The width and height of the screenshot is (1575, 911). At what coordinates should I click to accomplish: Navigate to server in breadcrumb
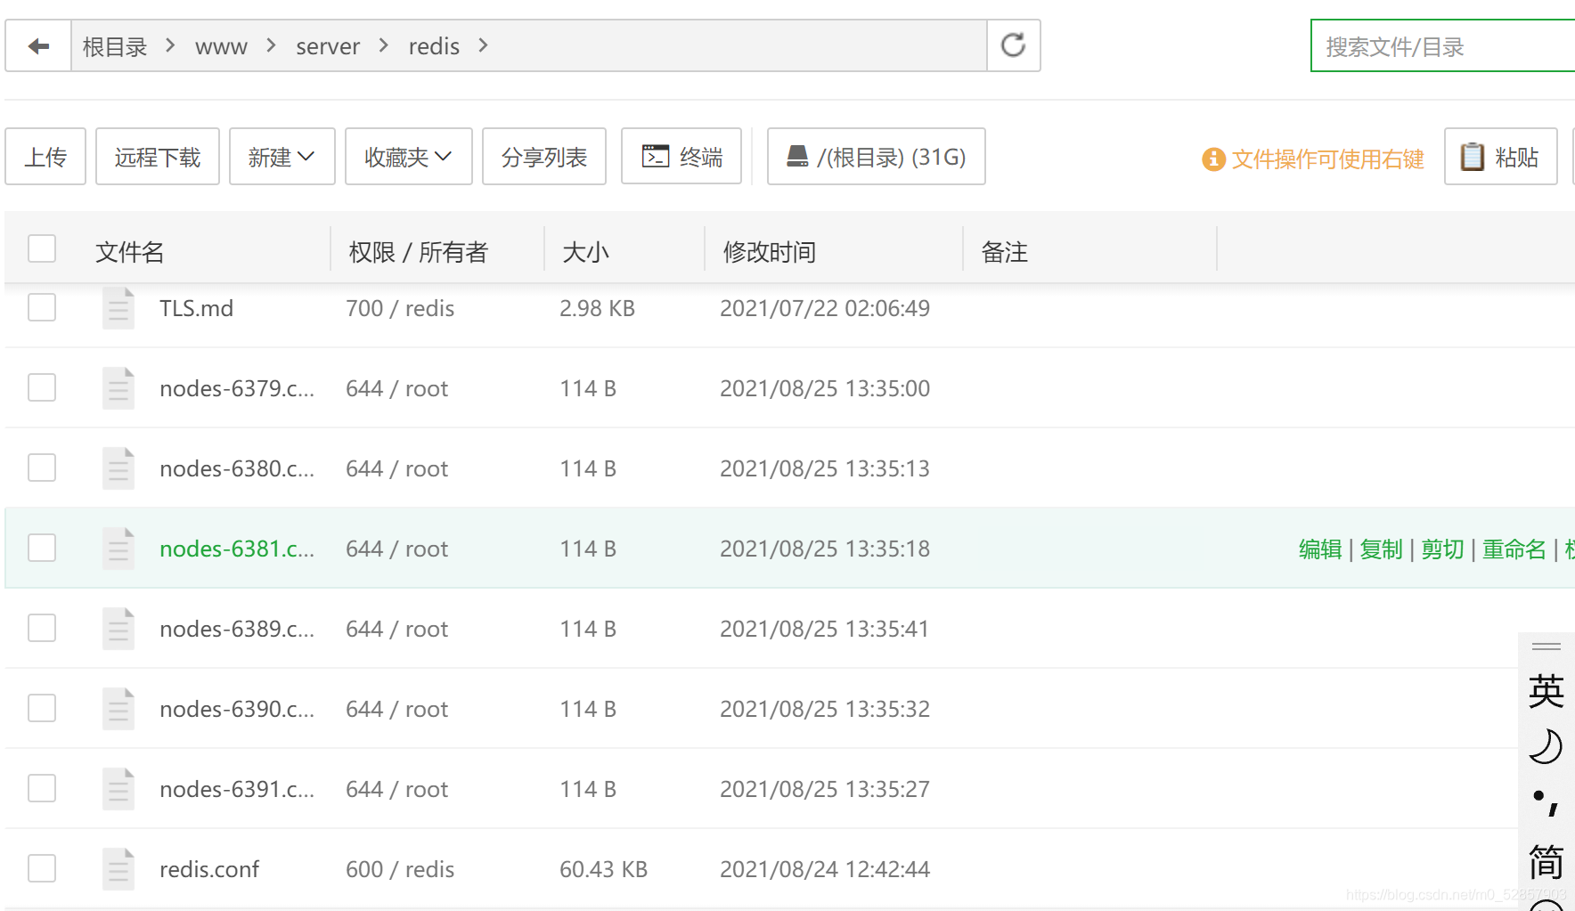(x=328, y=46)
